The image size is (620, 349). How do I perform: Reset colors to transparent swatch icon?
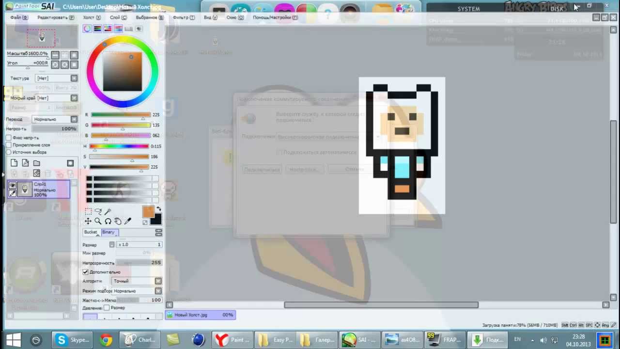pyautogui.click(x=145, y=222)
